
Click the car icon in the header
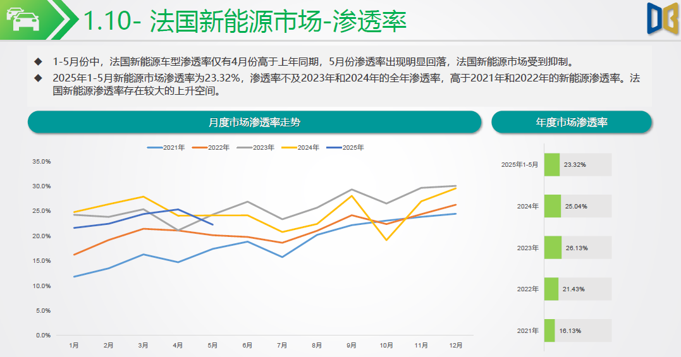click(23, 19)
